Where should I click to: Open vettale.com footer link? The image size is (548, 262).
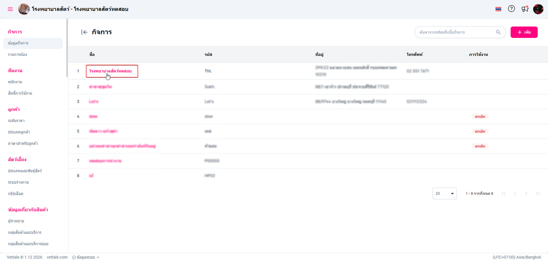(x=57, y=257)
